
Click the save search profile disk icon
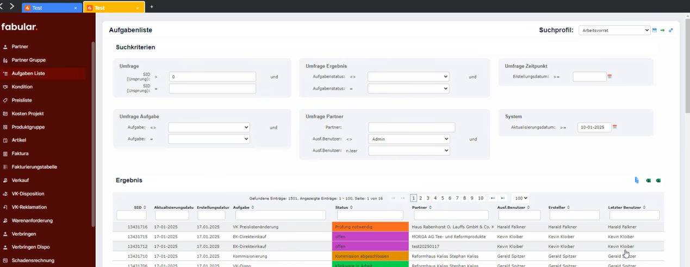pos(655,30)
